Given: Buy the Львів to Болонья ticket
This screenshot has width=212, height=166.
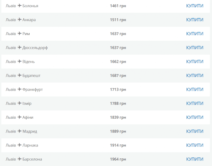Looking at the screenshot, I should [x=195, y=6].
